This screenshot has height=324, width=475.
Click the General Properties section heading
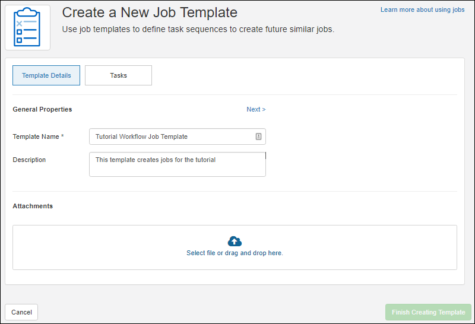(x=42, y=109)
